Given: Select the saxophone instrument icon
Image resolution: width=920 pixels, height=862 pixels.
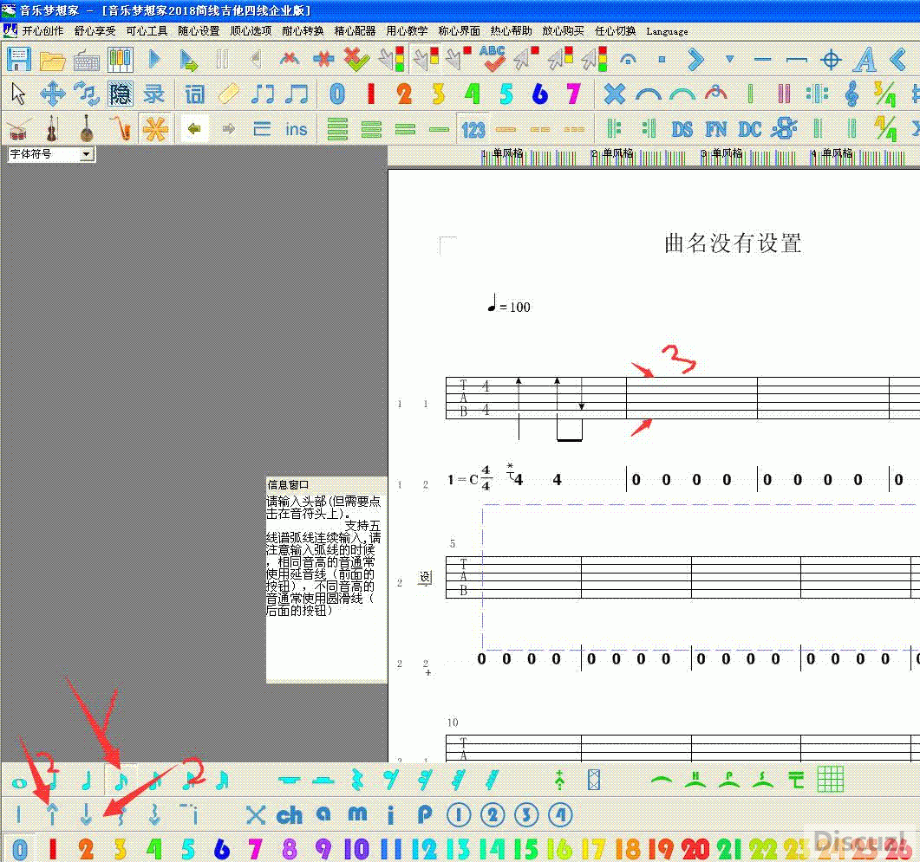Looking at the screenshot, I should 121,128.
